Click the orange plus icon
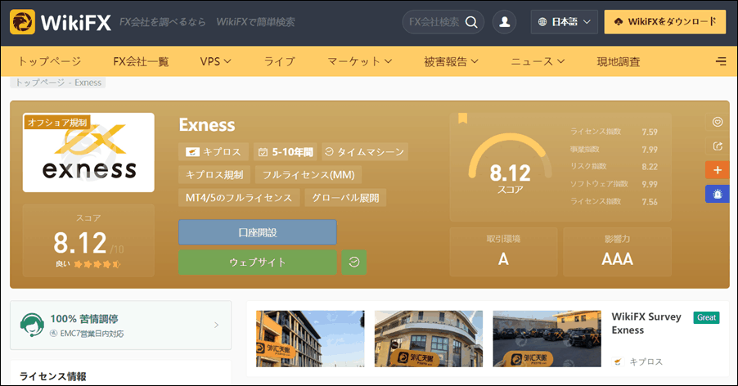 coord(718,170)
